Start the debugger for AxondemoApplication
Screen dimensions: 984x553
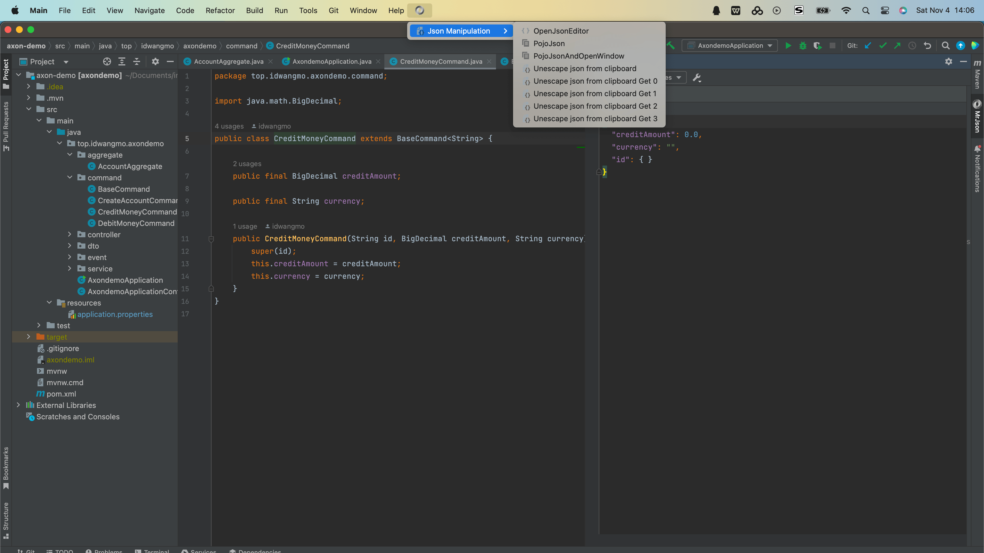pos(803,46)
